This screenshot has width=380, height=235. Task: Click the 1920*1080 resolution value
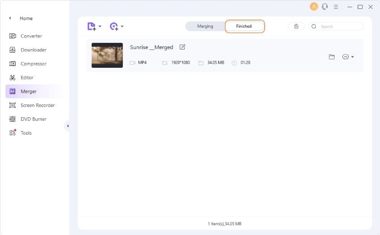click(181, 62)
